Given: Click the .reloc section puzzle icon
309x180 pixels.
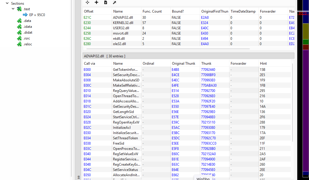Looking at the screenshot, I should 19,44.
